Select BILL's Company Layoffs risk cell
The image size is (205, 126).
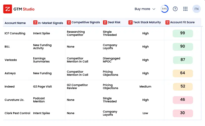coord(110,47)
